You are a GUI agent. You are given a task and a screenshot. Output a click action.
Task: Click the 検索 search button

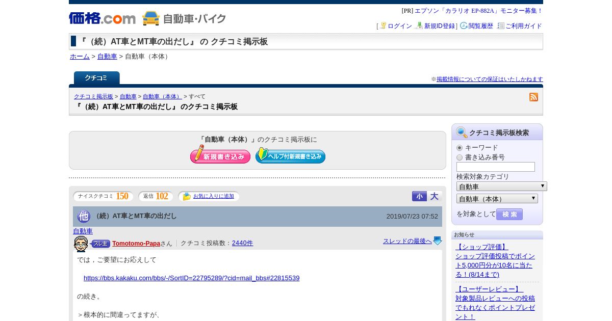tap(509, 214)
